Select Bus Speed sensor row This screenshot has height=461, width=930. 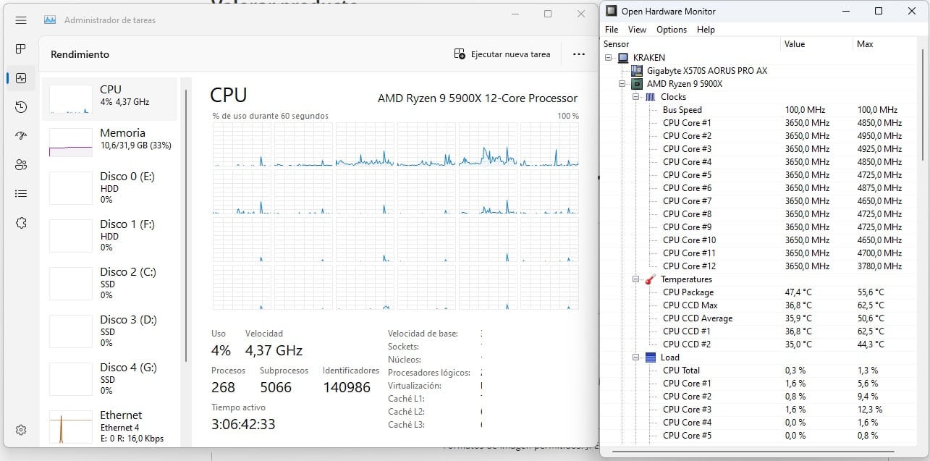pyautogui.click(x=761, y=110)
